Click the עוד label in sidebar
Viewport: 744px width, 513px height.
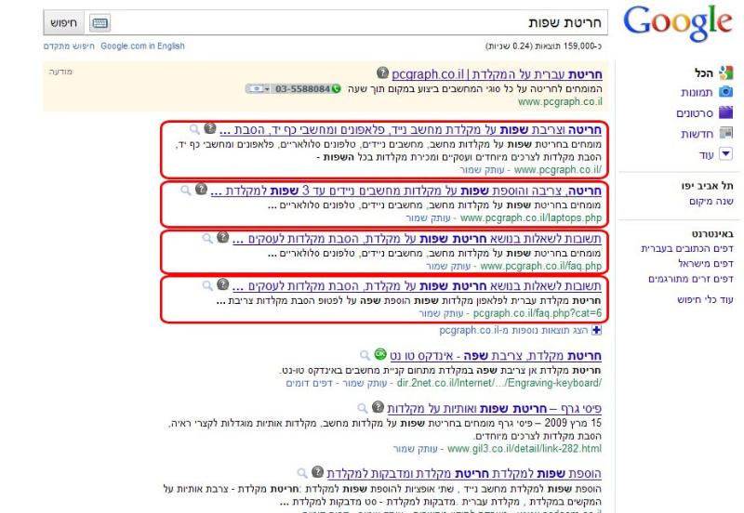(706, 155)
